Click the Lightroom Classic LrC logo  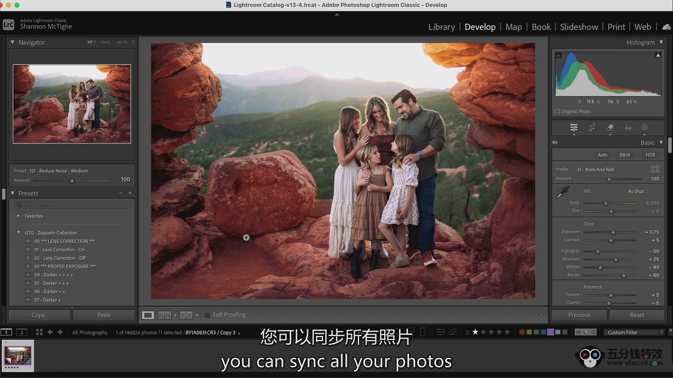(x=8, y=24)
